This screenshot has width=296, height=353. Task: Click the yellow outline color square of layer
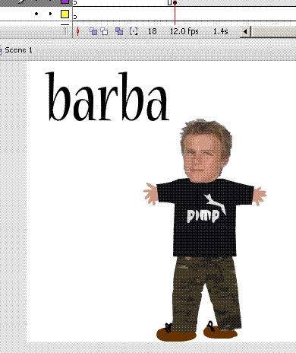coord(65,14)
